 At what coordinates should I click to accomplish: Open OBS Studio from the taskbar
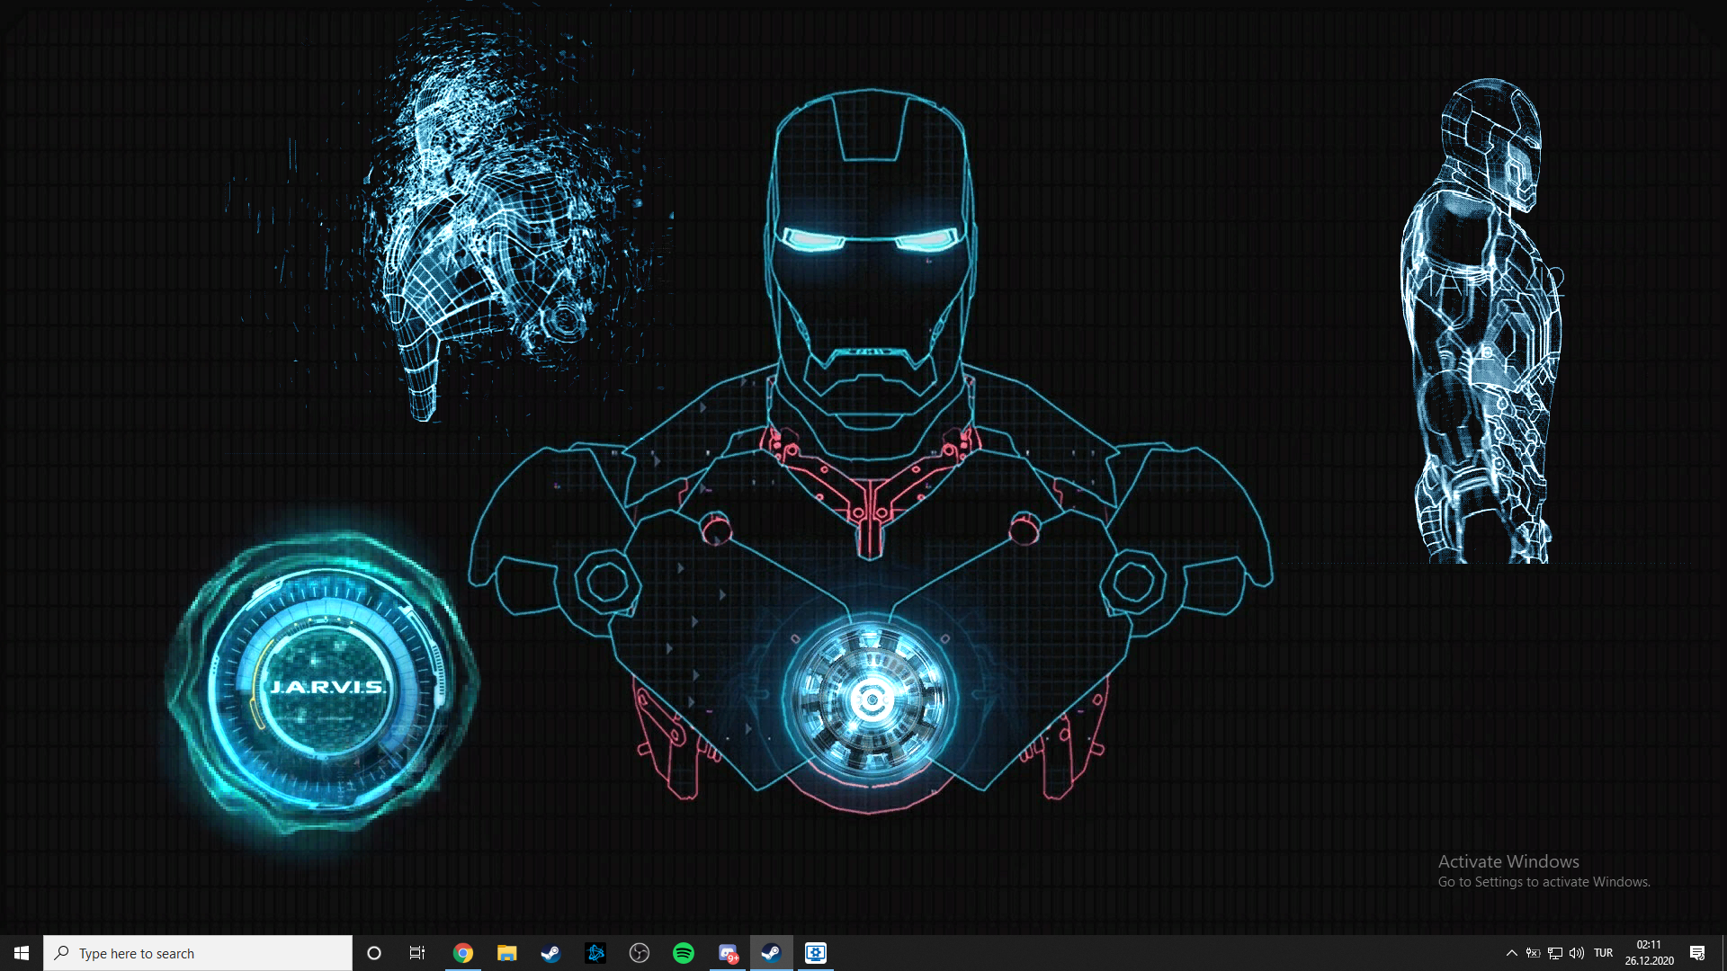pyautogui.click(x=640, y=953)
